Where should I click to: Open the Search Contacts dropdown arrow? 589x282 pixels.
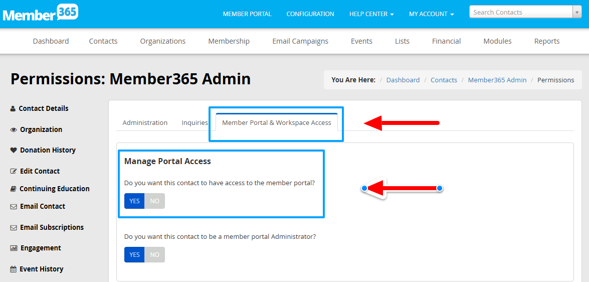click(576, 13)
